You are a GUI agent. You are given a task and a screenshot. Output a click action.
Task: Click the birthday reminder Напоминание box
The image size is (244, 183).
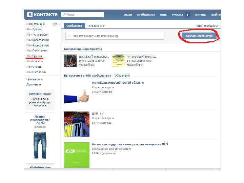[40, 100]
